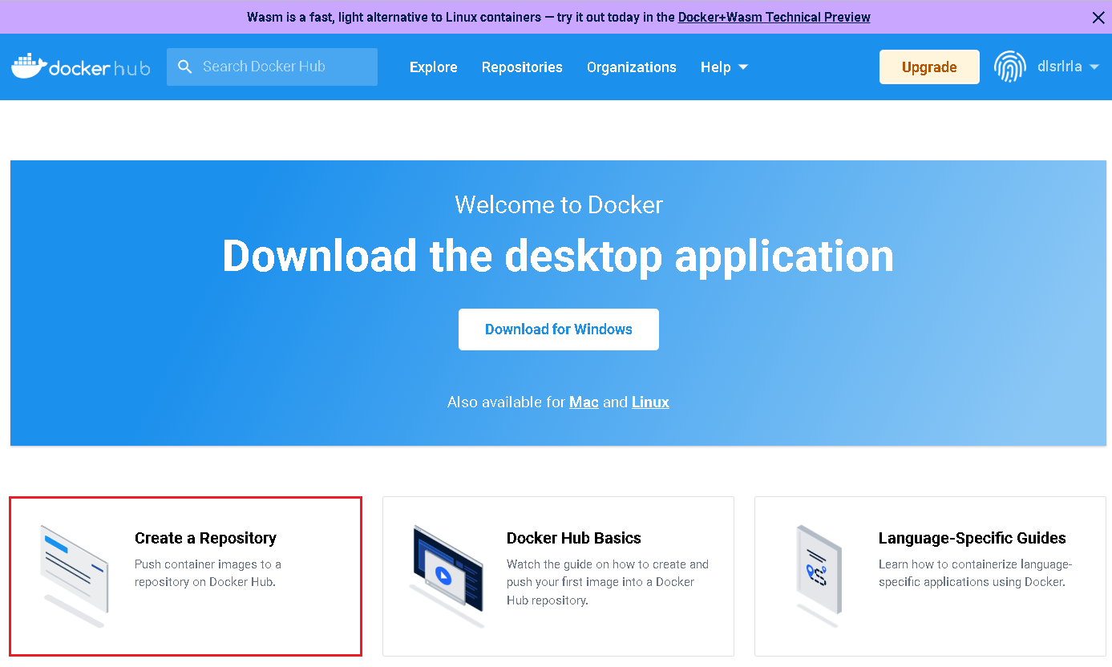The height and width of the screenshot is (667, 1112).
Task: Click the 'Welcome to Docker' text
Action: (559, 205)
